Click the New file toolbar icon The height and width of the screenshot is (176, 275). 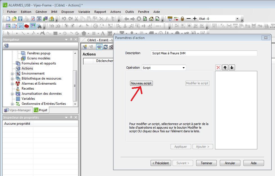[8, 19]
